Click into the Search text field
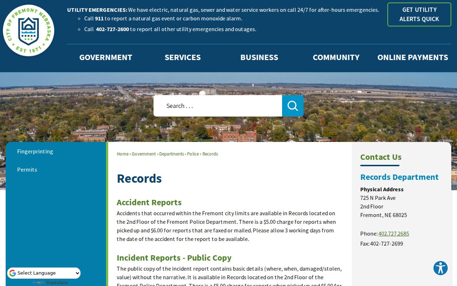Screen dimensions: 457x286 (218, 106)
